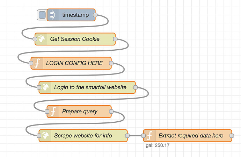Select Scrape website for info node label

coord(83,136)
